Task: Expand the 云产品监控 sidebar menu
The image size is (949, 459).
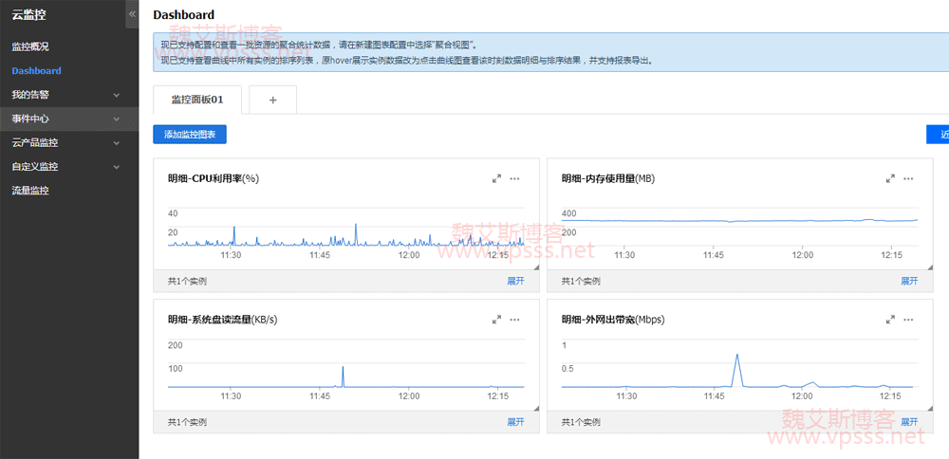Action: click(x=116, y=143)
